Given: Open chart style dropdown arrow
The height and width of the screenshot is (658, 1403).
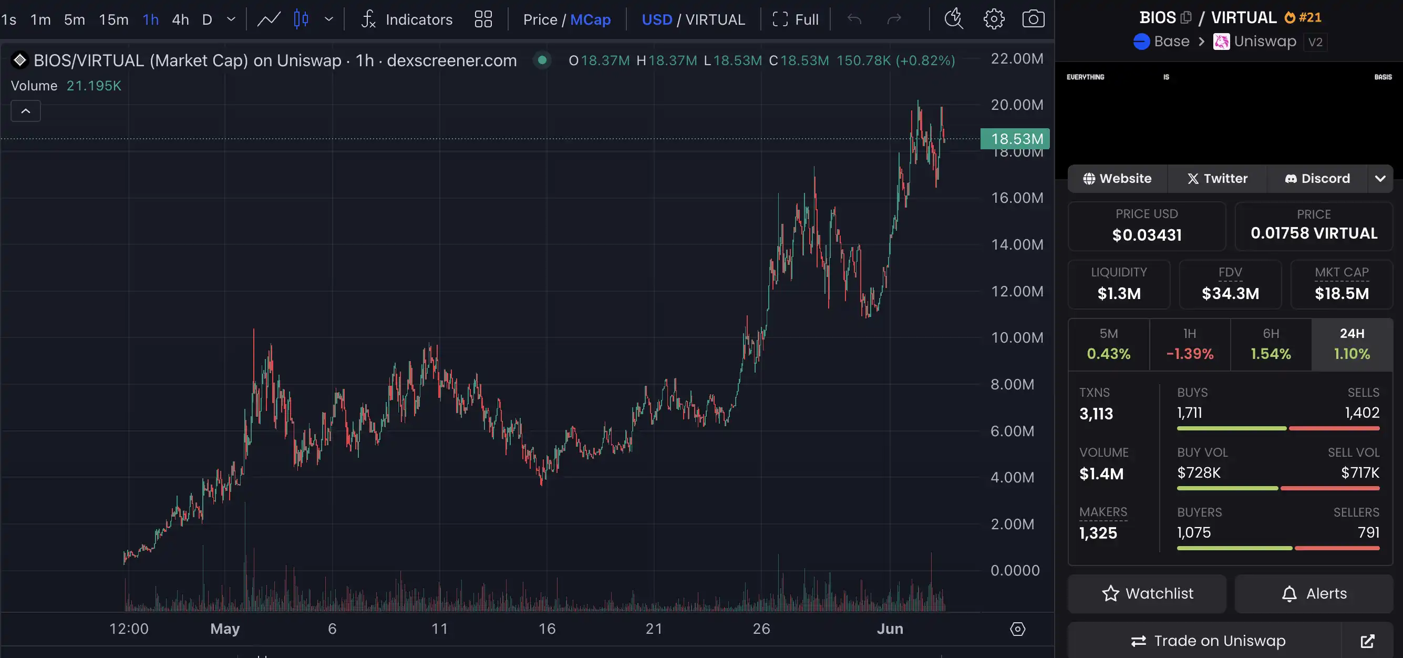Looking at the screenshot, I should 328,19.
